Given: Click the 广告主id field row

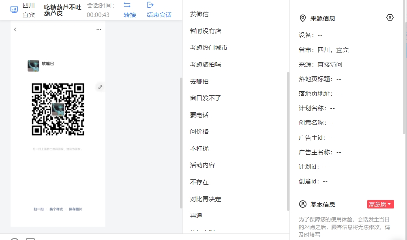Looking at the screenshot, I should pos(316,138).
